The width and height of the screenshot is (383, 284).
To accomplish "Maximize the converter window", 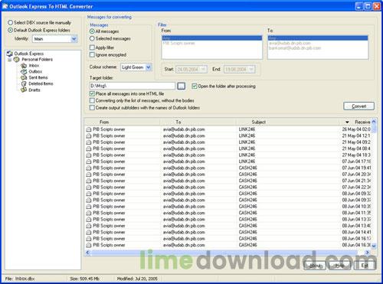I will click(x=368, y=6).
